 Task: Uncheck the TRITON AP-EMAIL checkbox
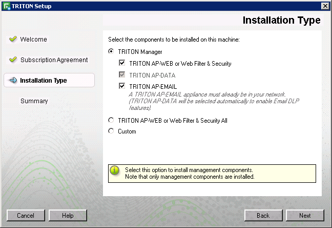tap(122, 86)
